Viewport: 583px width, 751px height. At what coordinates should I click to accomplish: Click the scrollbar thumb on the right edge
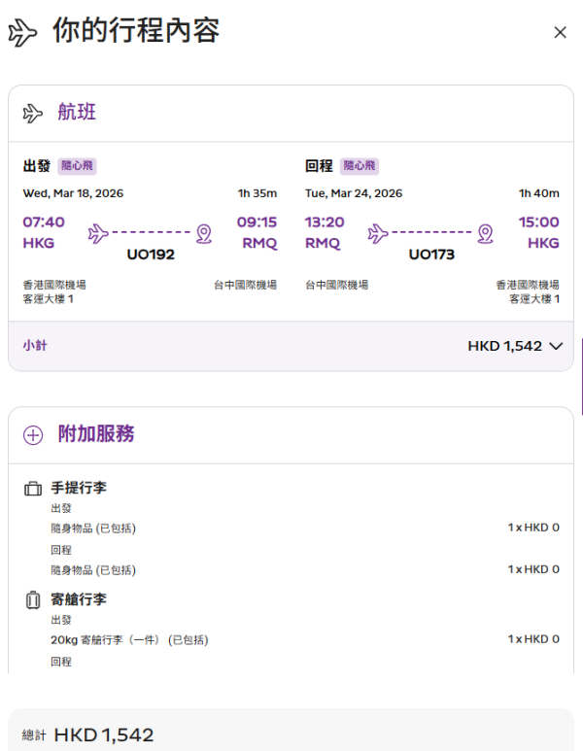point(582,376)
